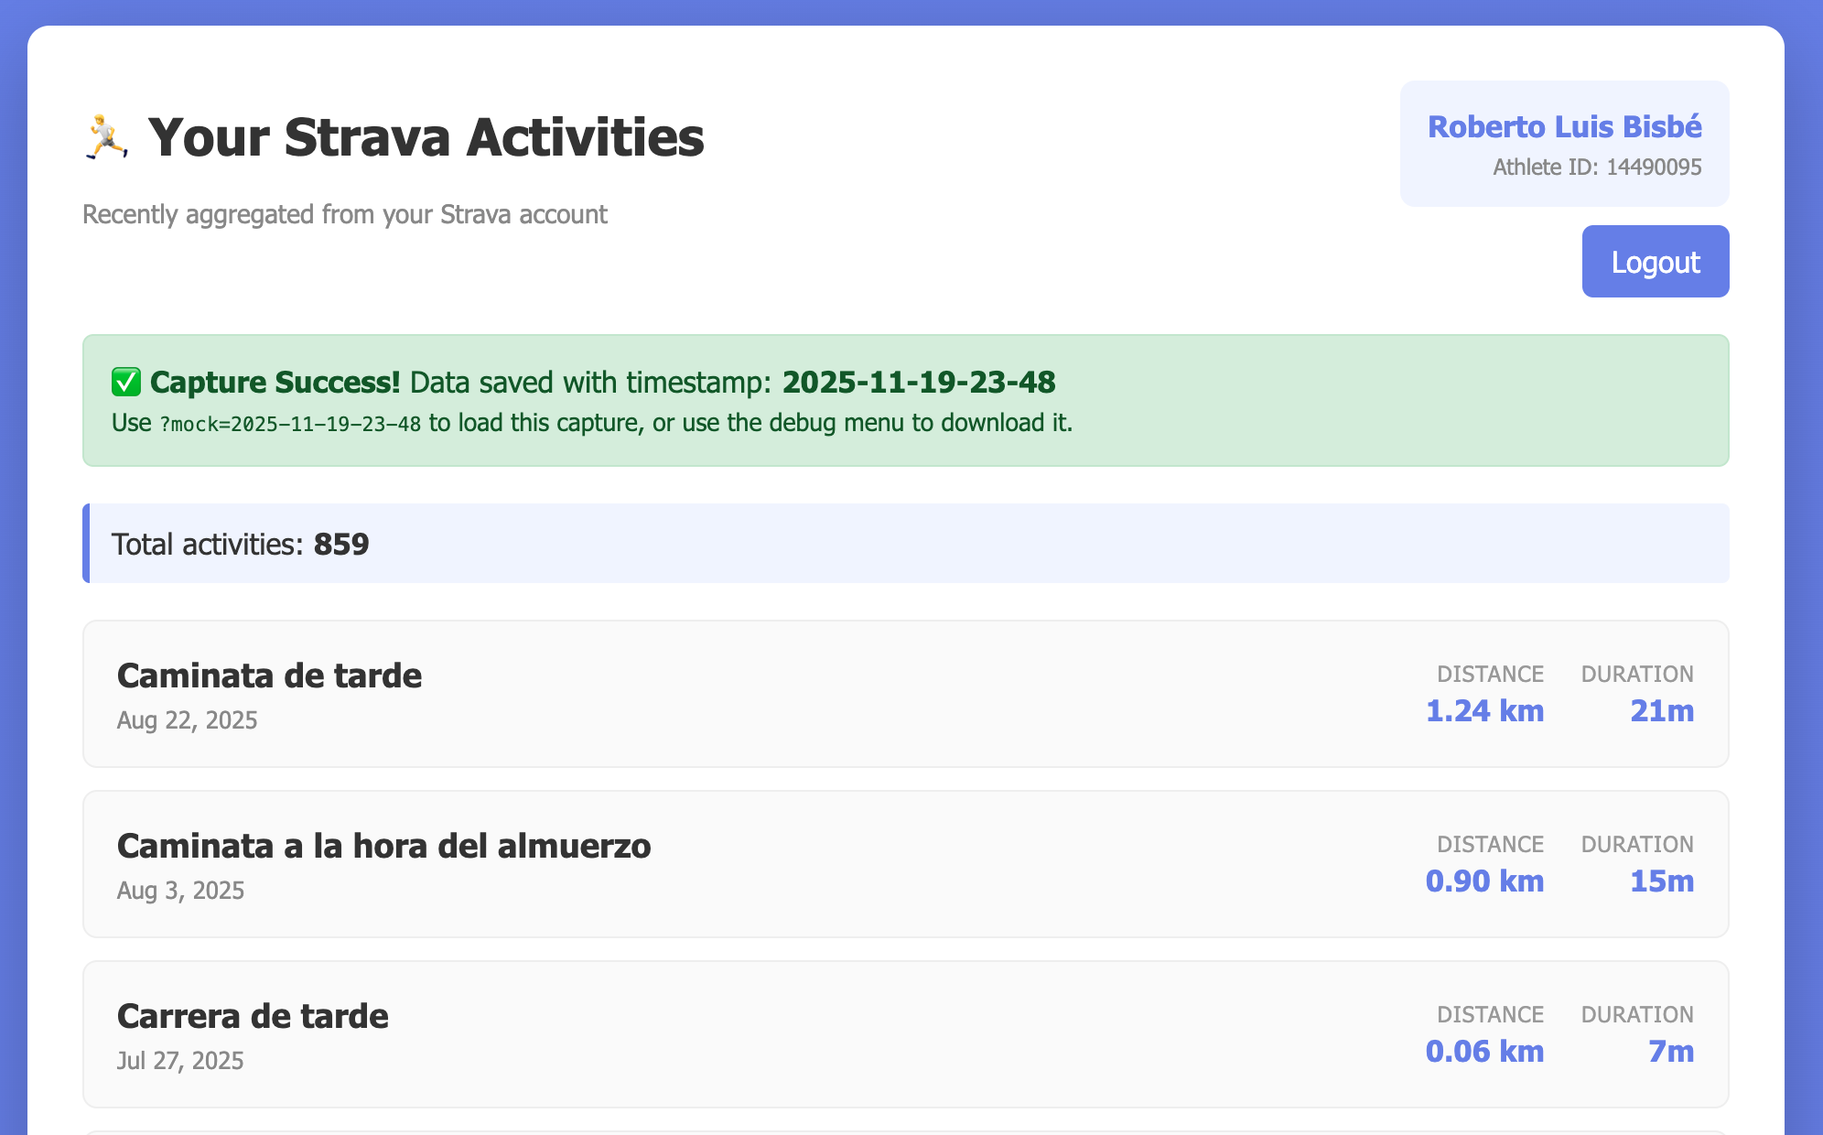Click athlete name Roberto Luis Bisbé
The image size is (1823, 1135).
[1564, 126]
